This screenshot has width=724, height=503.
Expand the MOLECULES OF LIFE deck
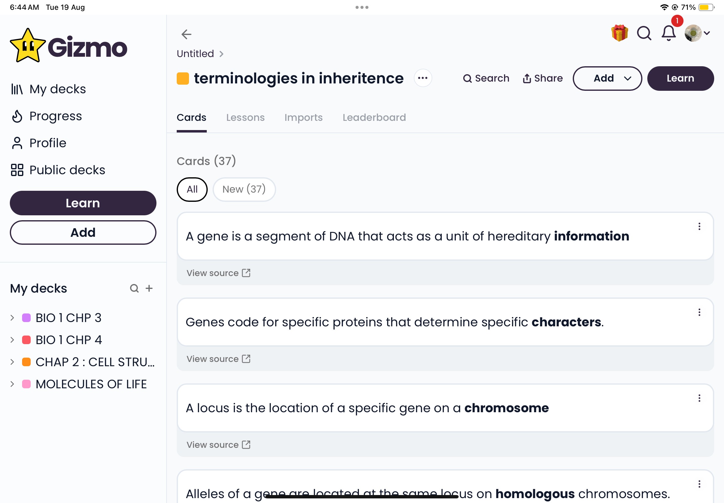[12, 384]
